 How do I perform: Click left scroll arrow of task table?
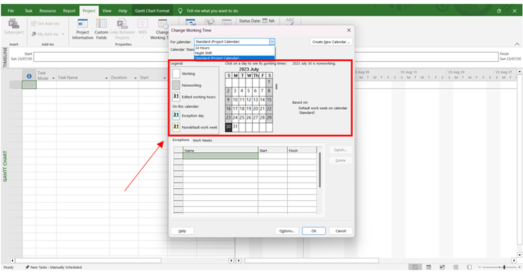13,260
